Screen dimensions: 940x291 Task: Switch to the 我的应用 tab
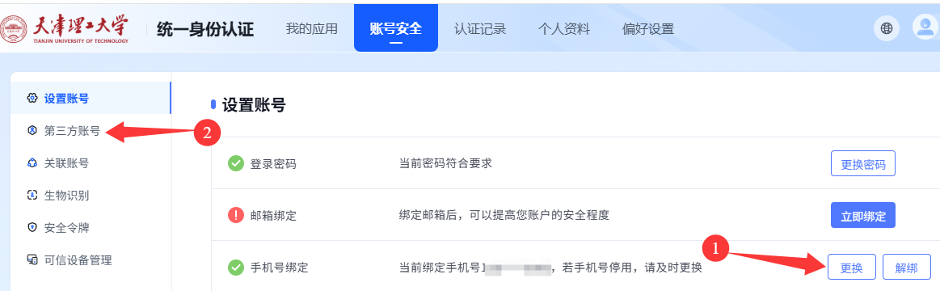(312, 29)
